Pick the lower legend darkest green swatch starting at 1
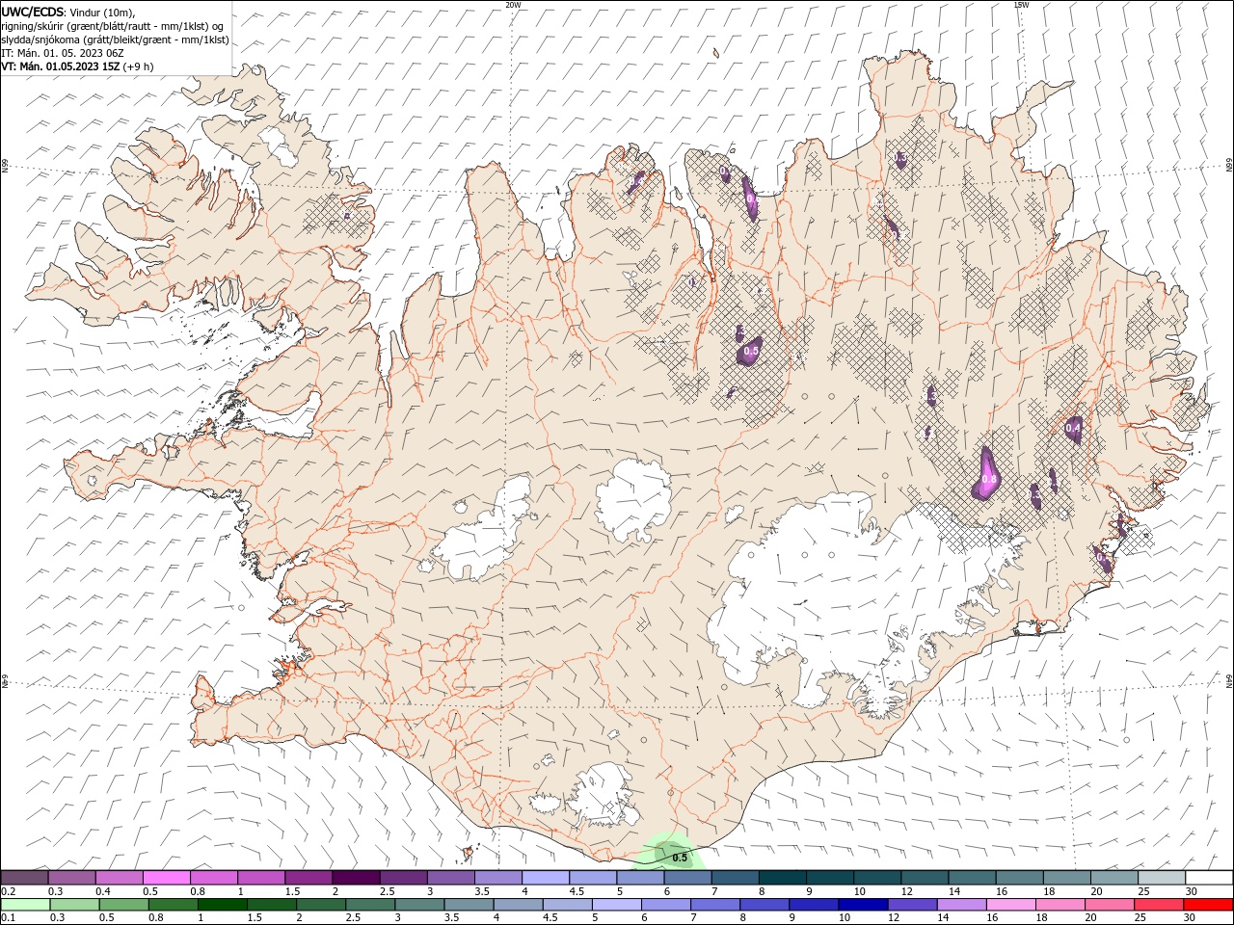The image size is (1234, 925). click(222, 905)
